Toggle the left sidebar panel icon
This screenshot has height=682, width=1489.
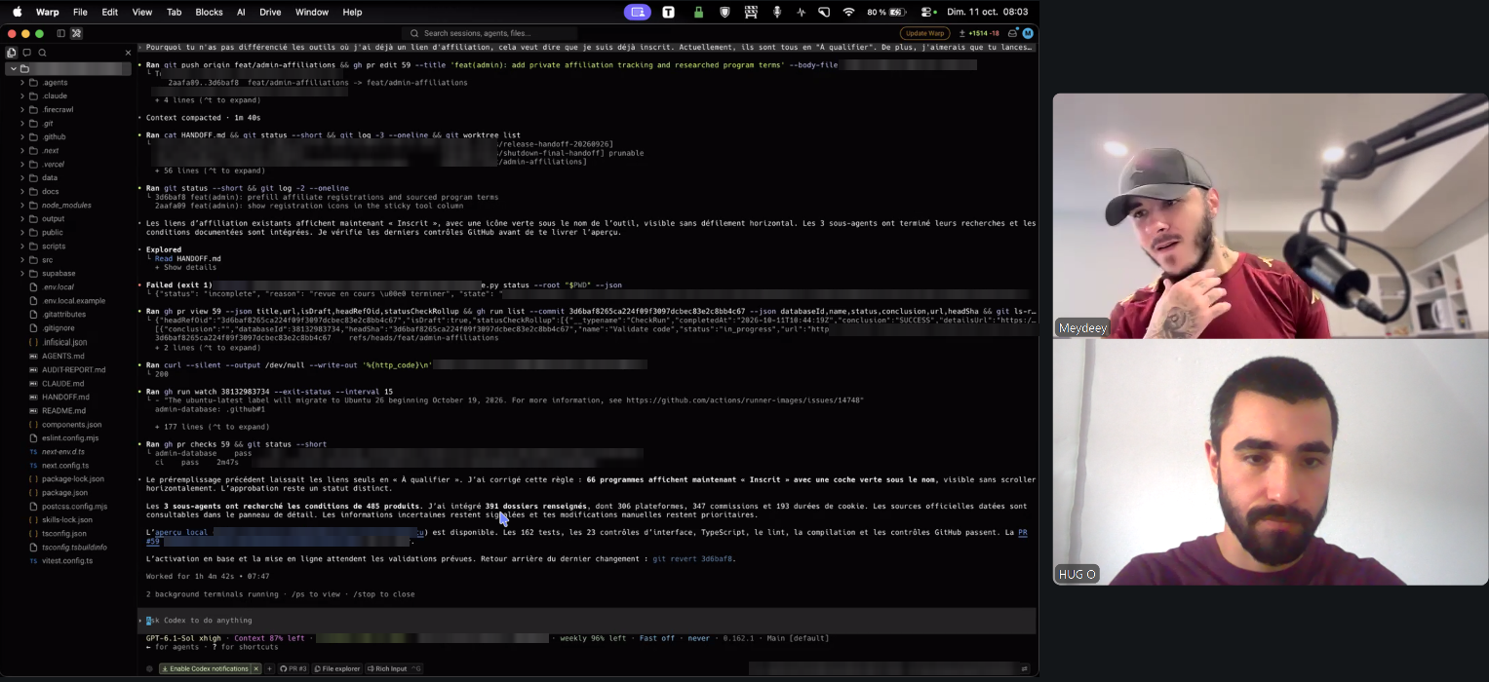[x=60, y=33]
